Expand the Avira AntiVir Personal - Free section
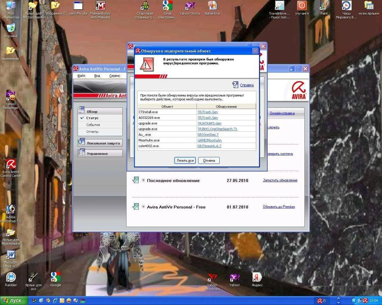 click(143, 207)
